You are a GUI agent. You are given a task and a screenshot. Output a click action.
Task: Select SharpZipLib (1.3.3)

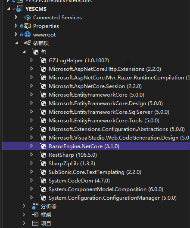[x=72, y=164]
